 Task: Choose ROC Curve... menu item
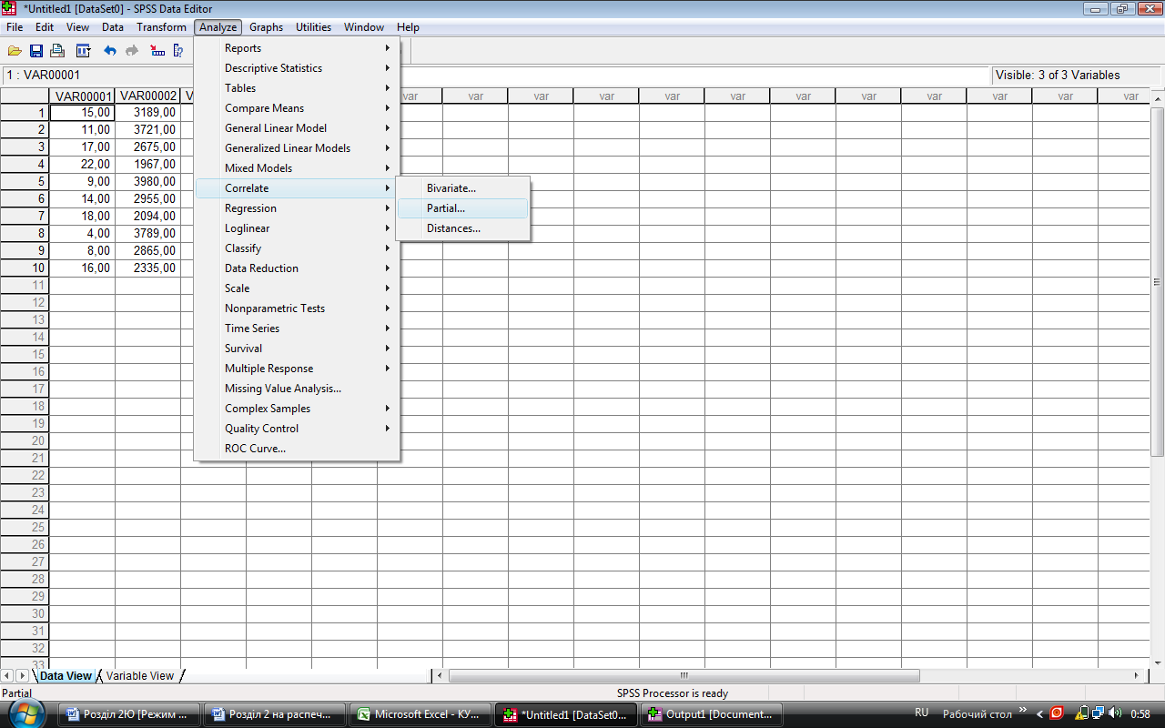click(x=297, y=449)
